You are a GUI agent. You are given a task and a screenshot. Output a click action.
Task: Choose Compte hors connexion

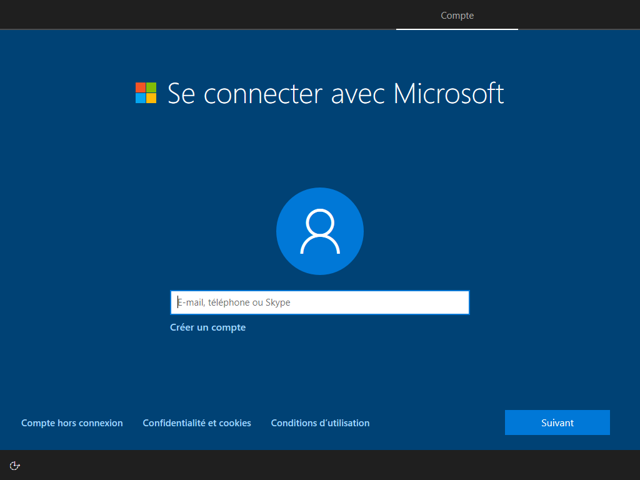tap(72, 423)
